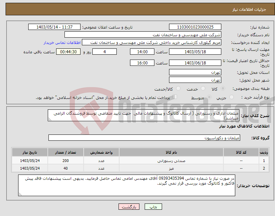Click the تاریخ نیاز column header
275x216 pixels.
30,152
